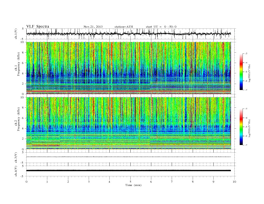
Task: Click the "Nov.21, 2013" date label
Action: coord(93,27)
